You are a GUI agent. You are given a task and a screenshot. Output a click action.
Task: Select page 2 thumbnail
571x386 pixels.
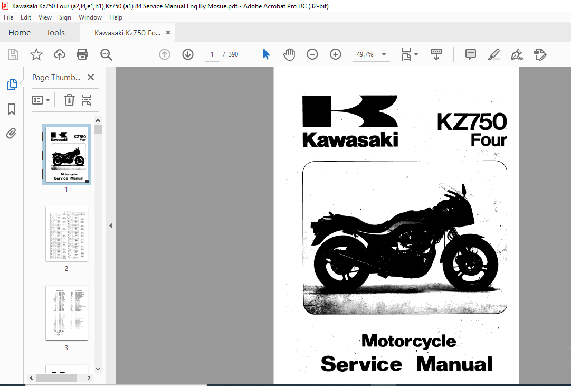66,233
